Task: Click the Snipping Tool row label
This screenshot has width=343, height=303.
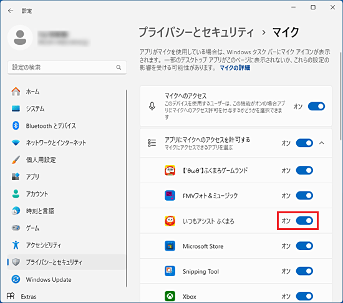Action: click(x=201, y=271)
